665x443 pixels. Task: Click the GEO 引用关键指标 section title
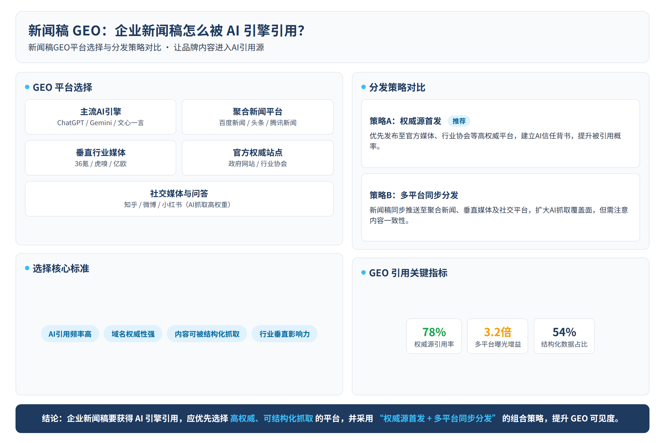408,273
